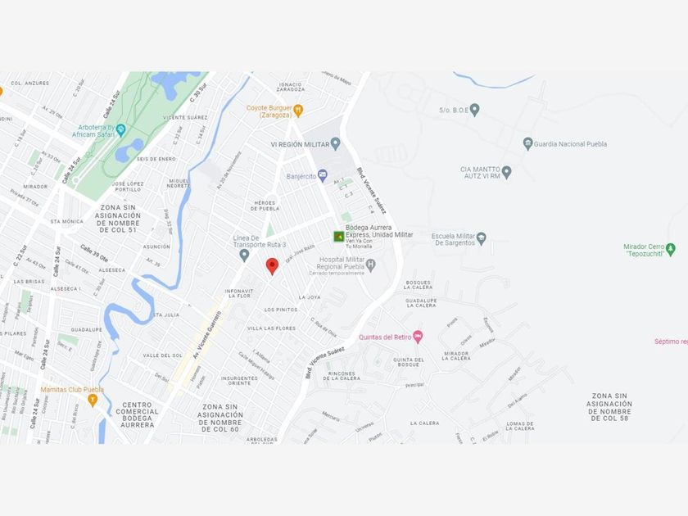This screenshot has height=516, width=688.
Task: Open the Línea De Transporte Ruta 3 pin
Action: [x=244, y=255]
